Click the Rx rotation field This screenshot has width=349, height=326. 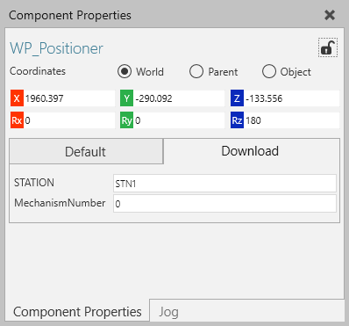tap(69, 120)
